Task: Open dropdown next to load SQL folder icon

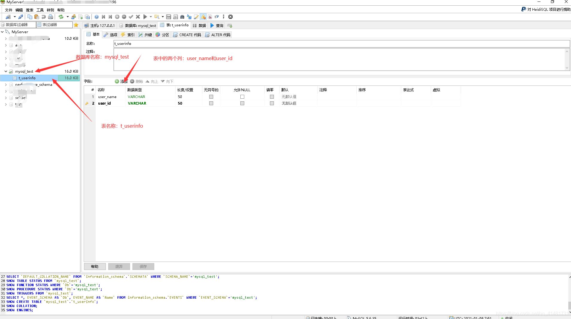Action: (x=163, y=17)
